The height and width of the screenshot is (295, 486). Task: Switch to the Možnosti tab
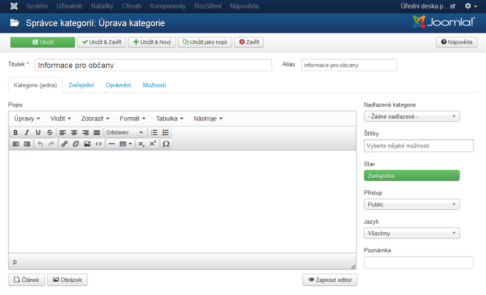(x=154, y=85)
